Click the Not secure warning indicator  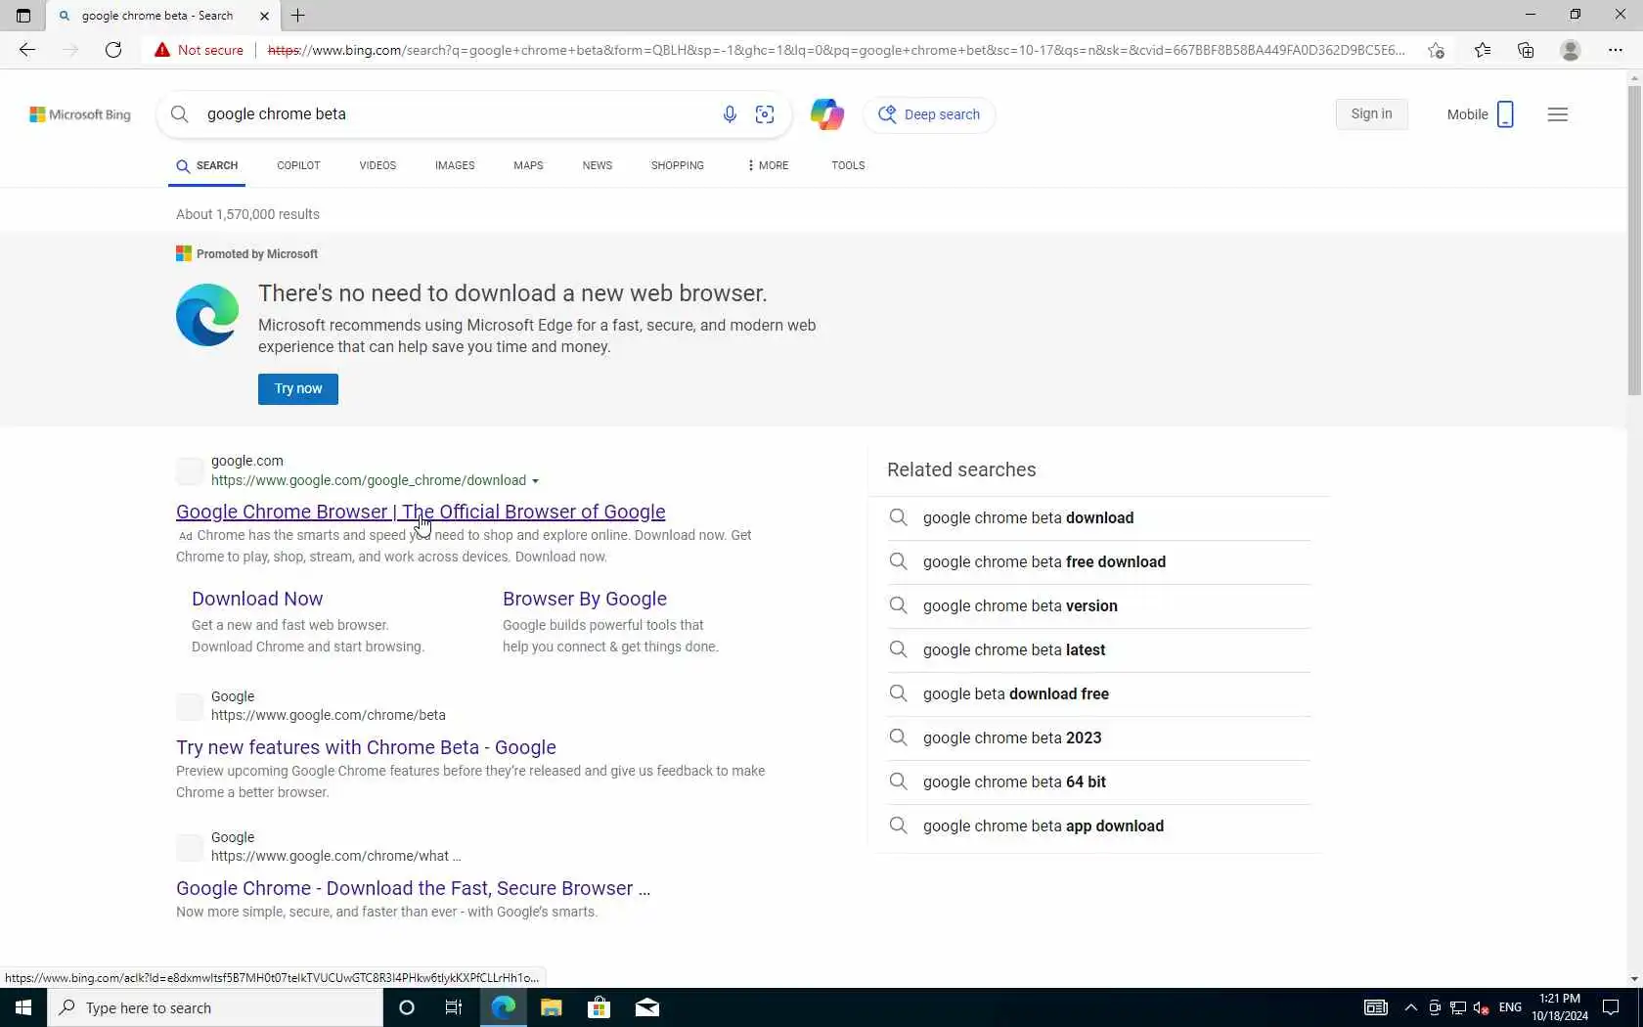199,50
